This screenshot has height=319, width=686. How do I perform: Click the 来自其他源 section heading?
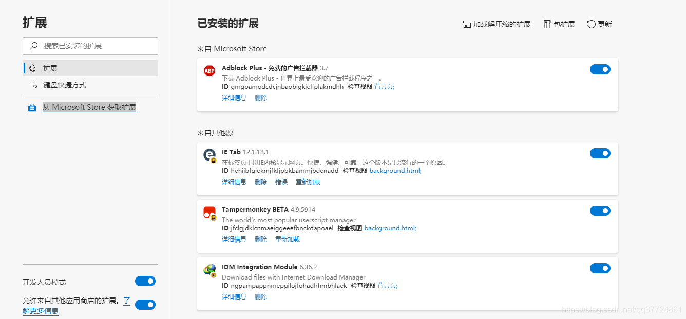[215, 133]
